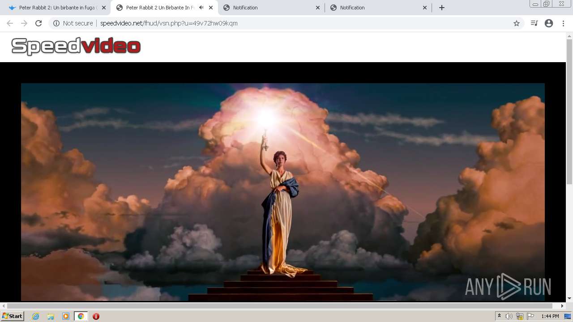Restore down the Chrome window
This screenshot has width=573, height=322.
pyautogui.click(x=547, y=4)
